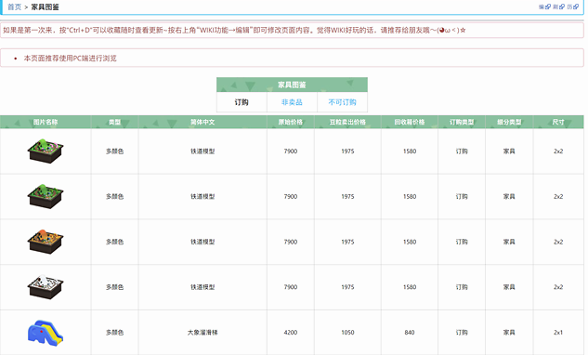Image resolution: width=588 pixels, height=355 pixels.
Task: Select the 2x1 size cell
Action: tap(558, 333)
